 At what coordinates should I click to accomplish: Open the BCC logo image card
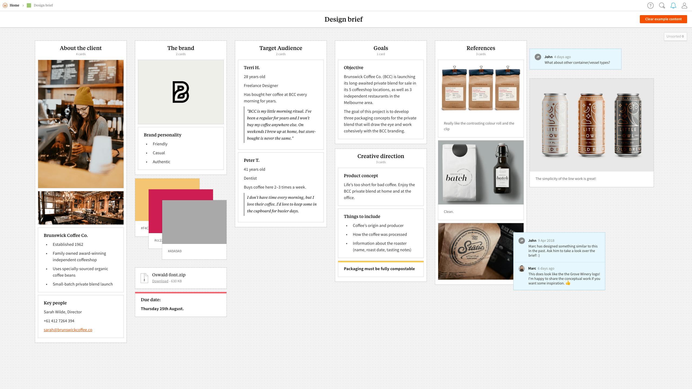pos(181,92)
